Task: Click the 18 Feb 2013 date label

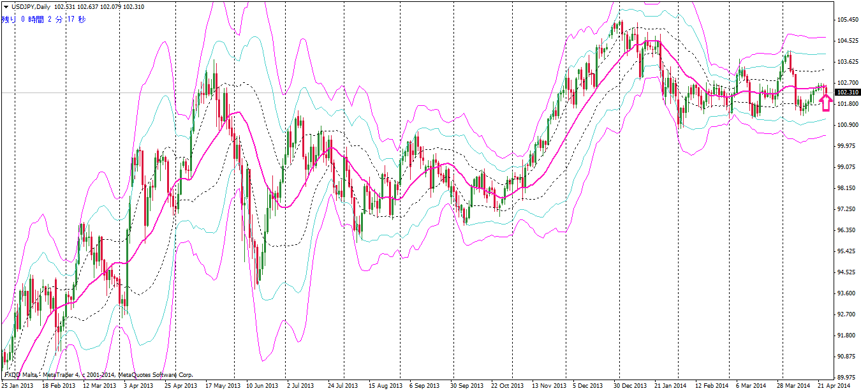Action: click(58, 386)
